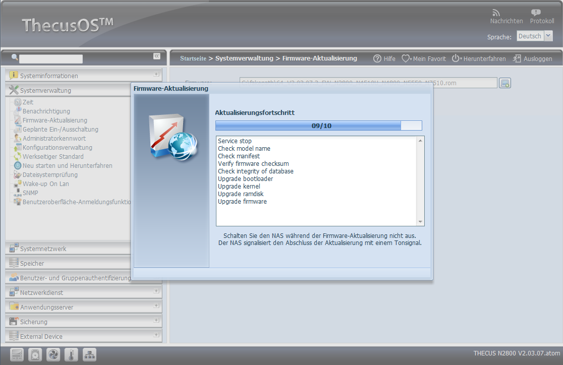Click the firmware file browse icon
This screenshot has width=563, height=365.
[505, 83]
